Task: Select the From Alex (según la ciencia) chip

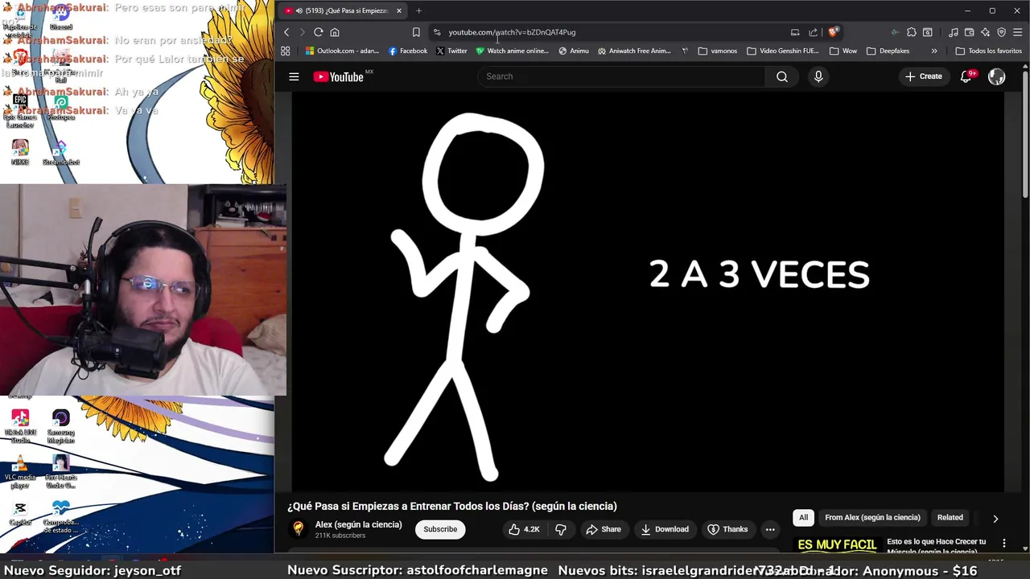Action: (872, 518)
